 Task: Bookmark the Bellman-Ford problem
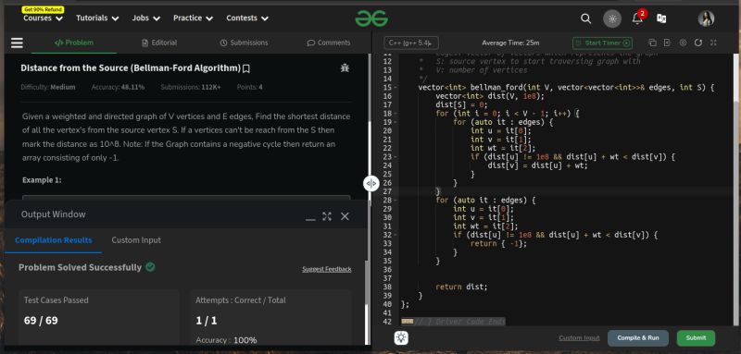tap(245, 68)
